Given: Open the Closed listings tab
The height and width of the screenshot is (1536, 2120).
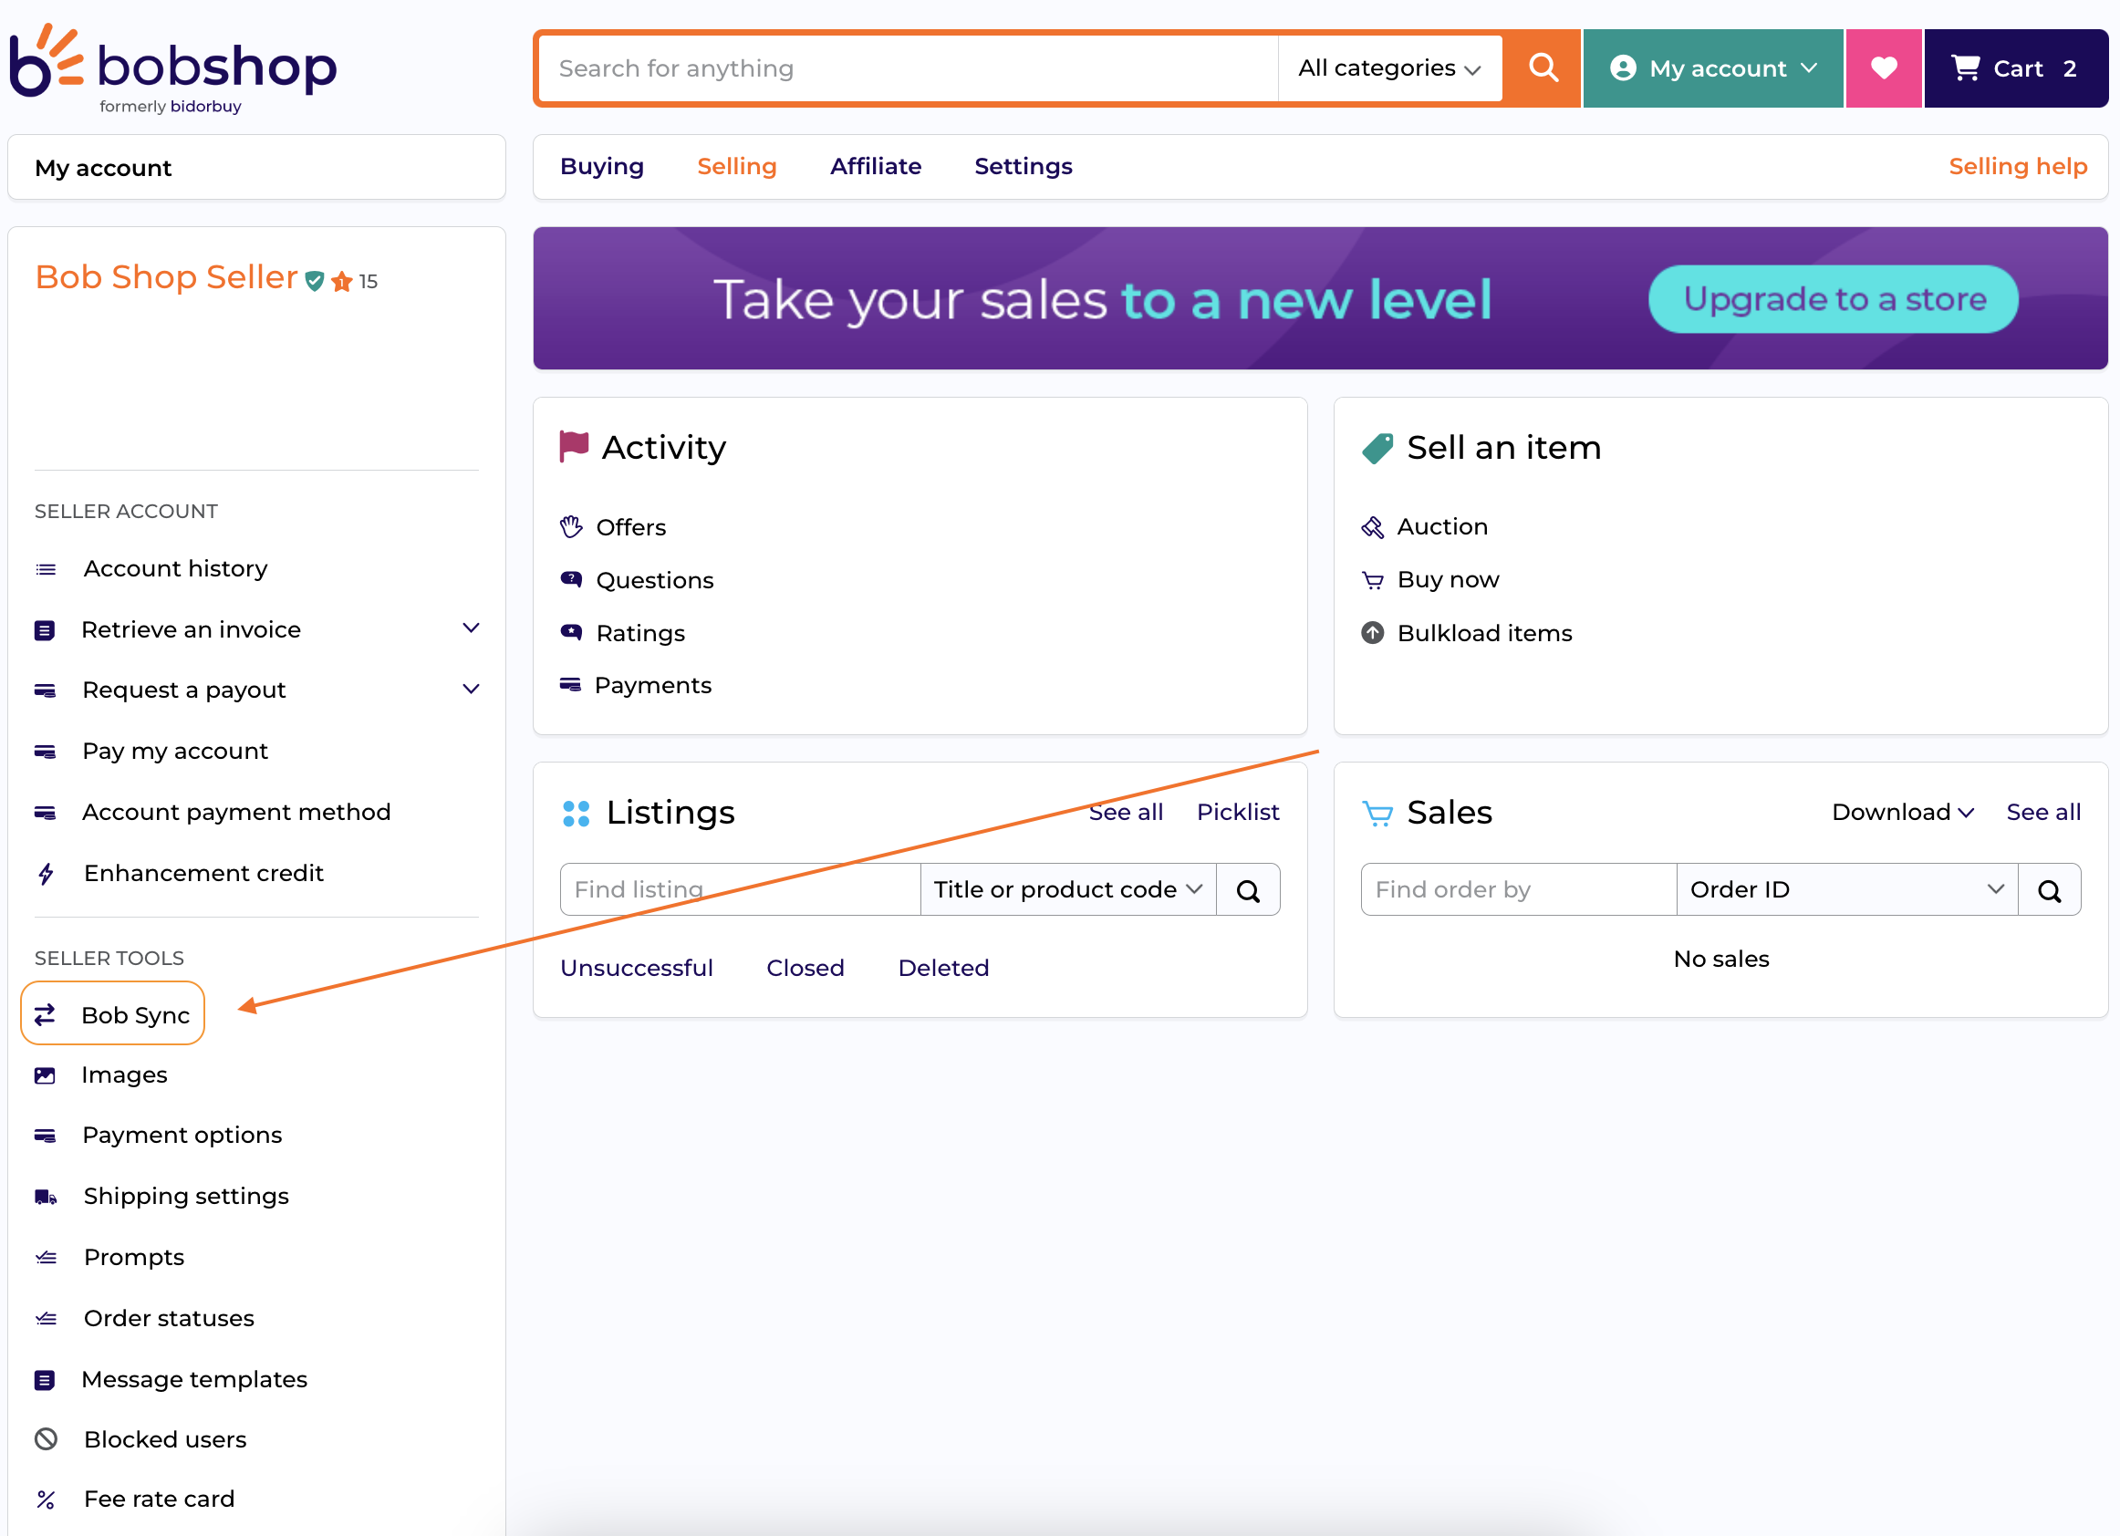Looking at the screenshot, I should [x=805, y=968].
